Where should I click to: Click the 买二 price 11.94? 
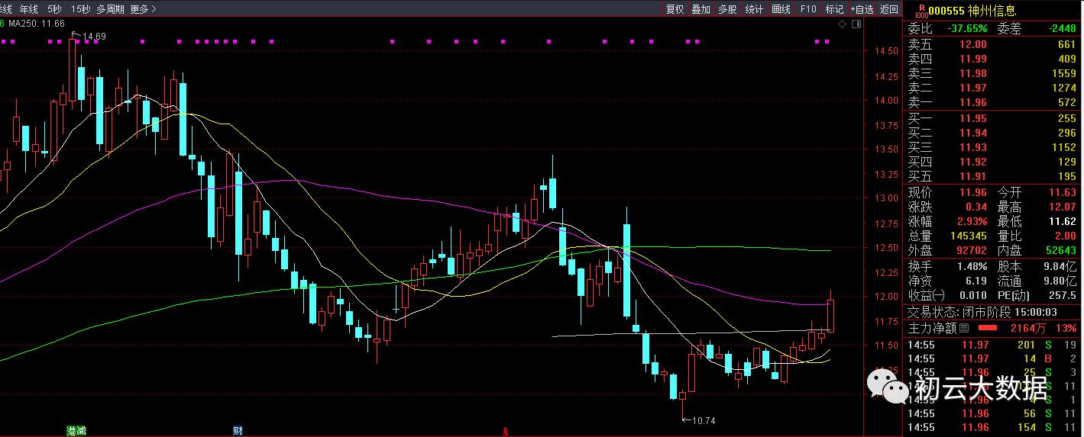tap(973, 133)
